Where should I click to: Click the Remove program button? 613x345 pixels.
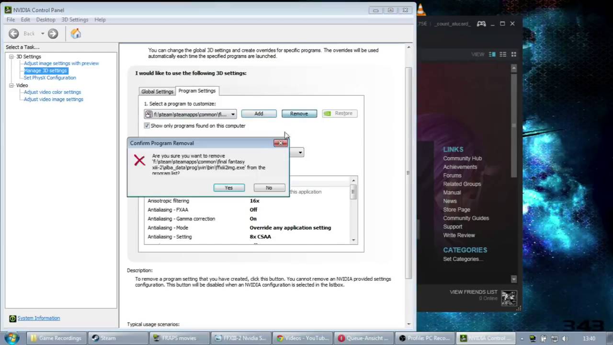pos(299,114)
